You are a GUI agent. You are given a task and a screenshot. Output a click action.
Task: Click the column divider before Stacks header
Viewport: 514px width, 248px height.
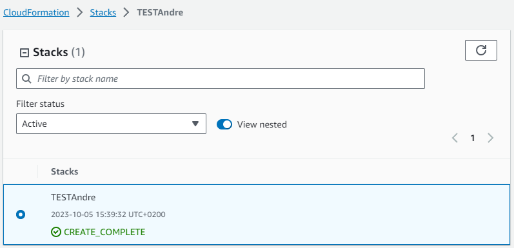coord(37,171)
